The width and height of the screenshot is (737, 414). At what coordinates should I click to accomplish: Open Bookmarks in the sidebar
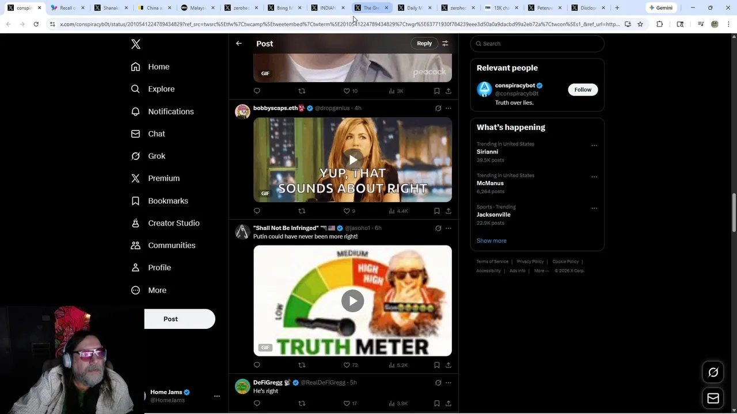(x=159, y=201)
